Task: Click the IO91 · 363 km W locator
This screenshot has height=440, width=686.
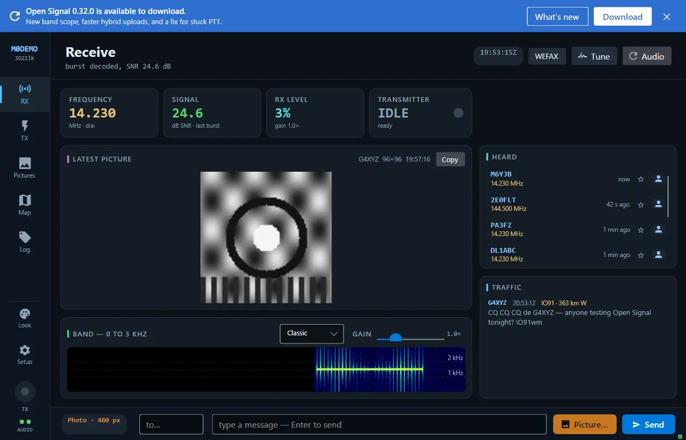Action: (x=564, y=303)
